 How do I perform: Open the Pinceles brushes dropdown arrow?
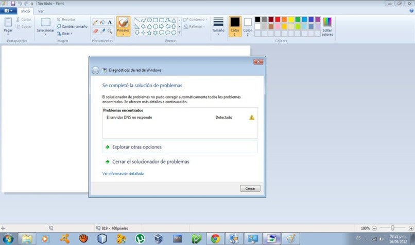[x=123, y=34]
